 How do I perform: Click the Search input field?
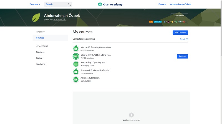tap(58, 4)
